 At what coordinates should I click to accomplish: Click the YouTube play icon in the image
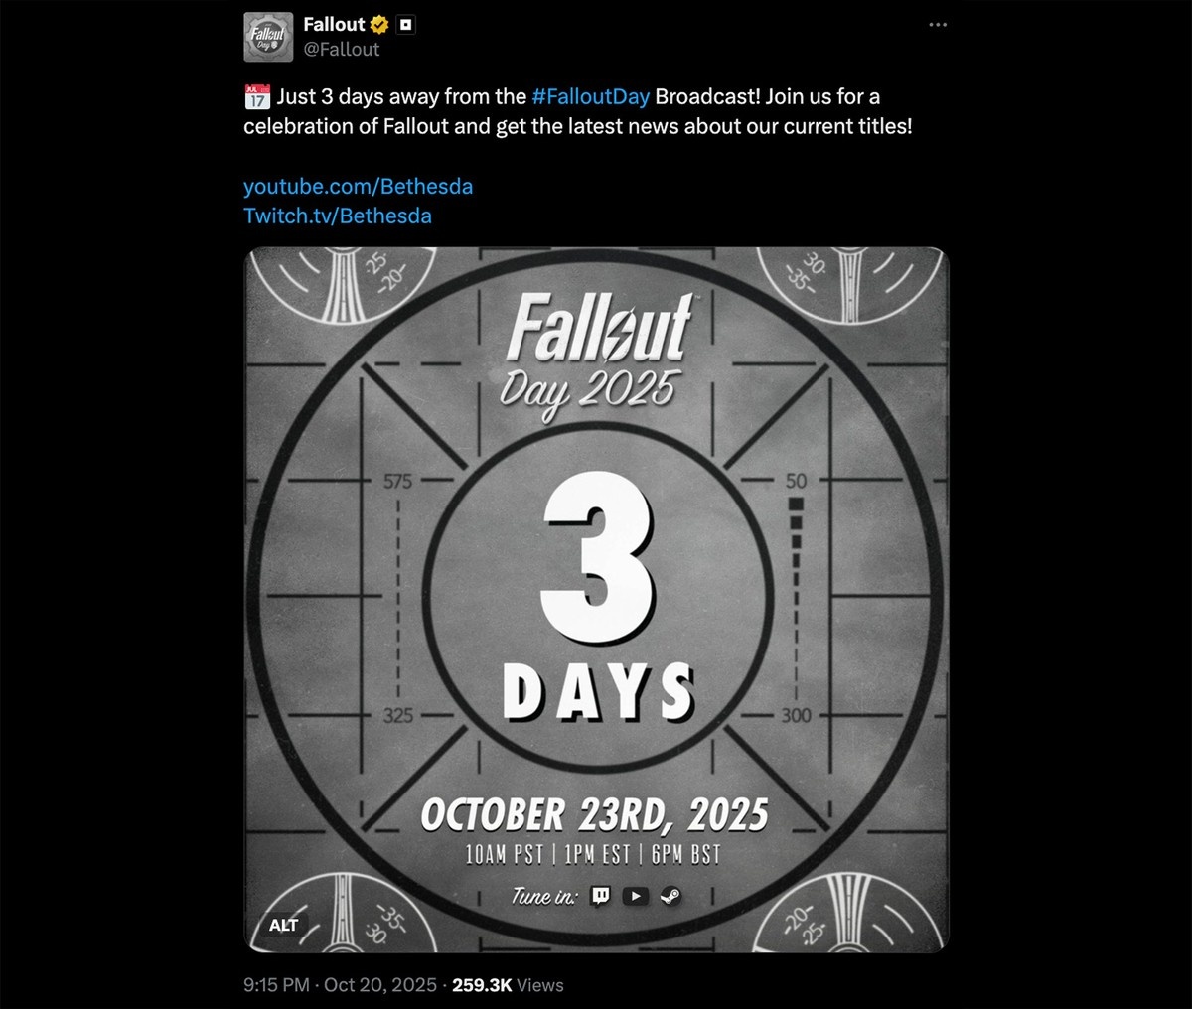click(636, 896)
